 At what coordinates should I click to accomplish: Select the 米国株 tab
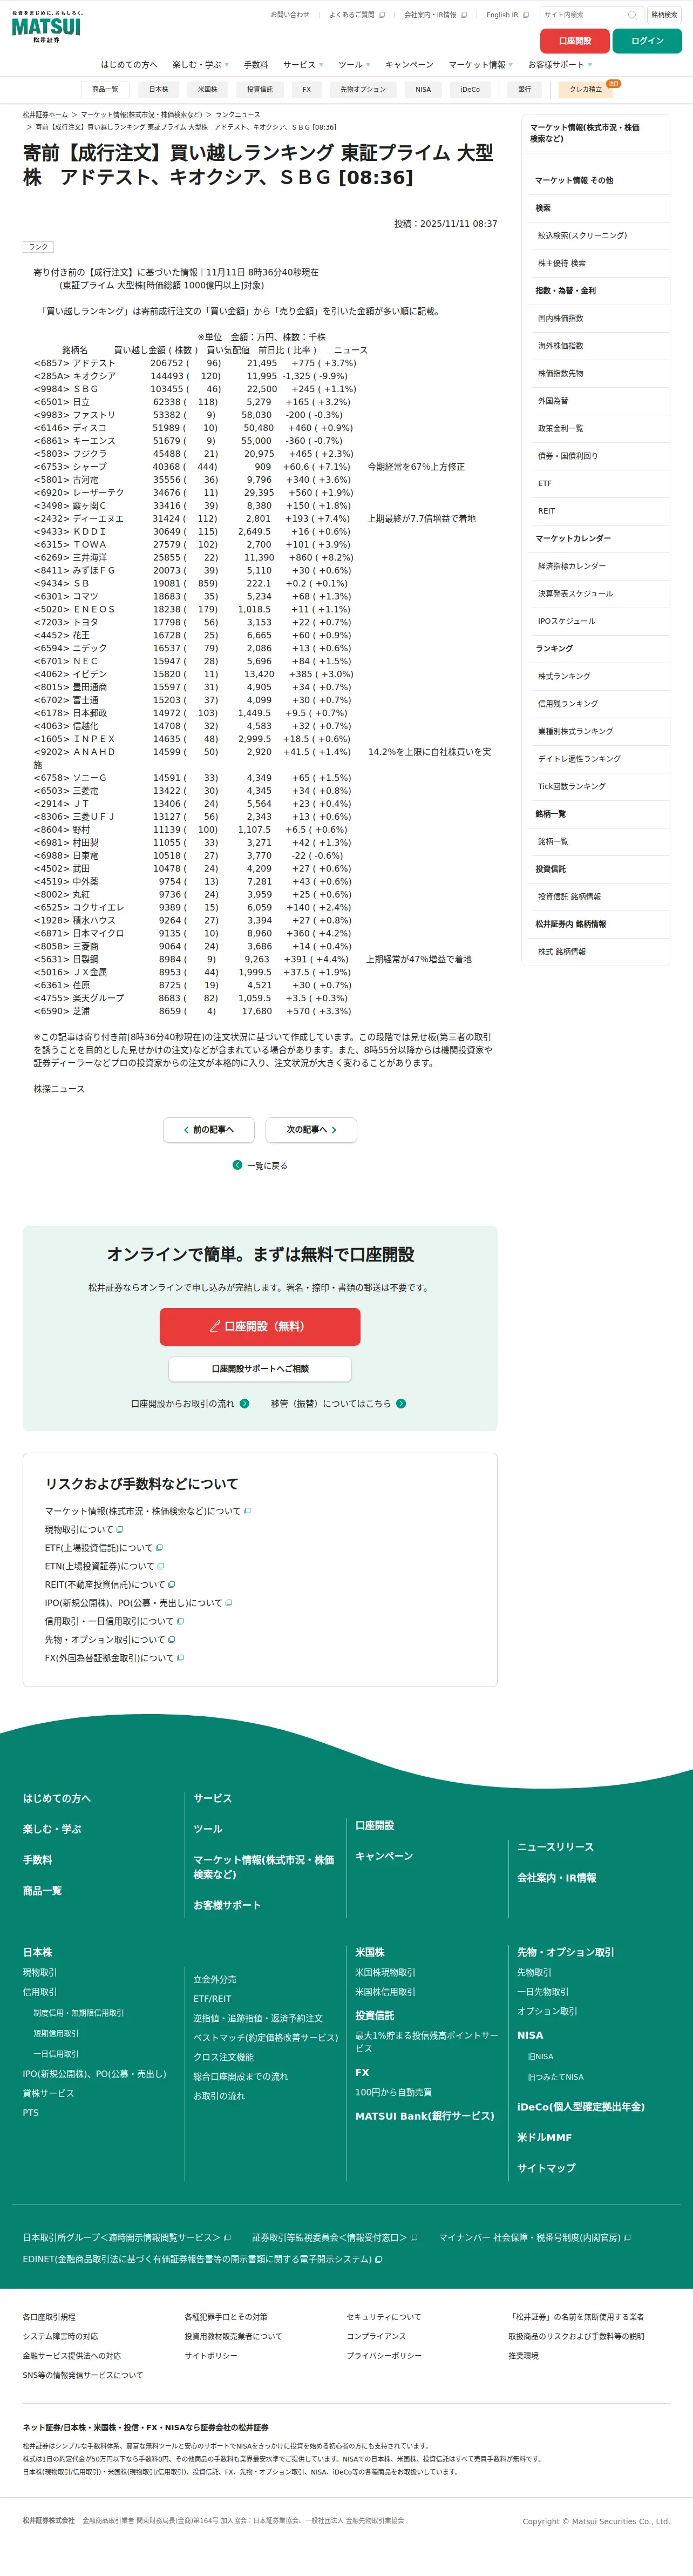point(208,89)
